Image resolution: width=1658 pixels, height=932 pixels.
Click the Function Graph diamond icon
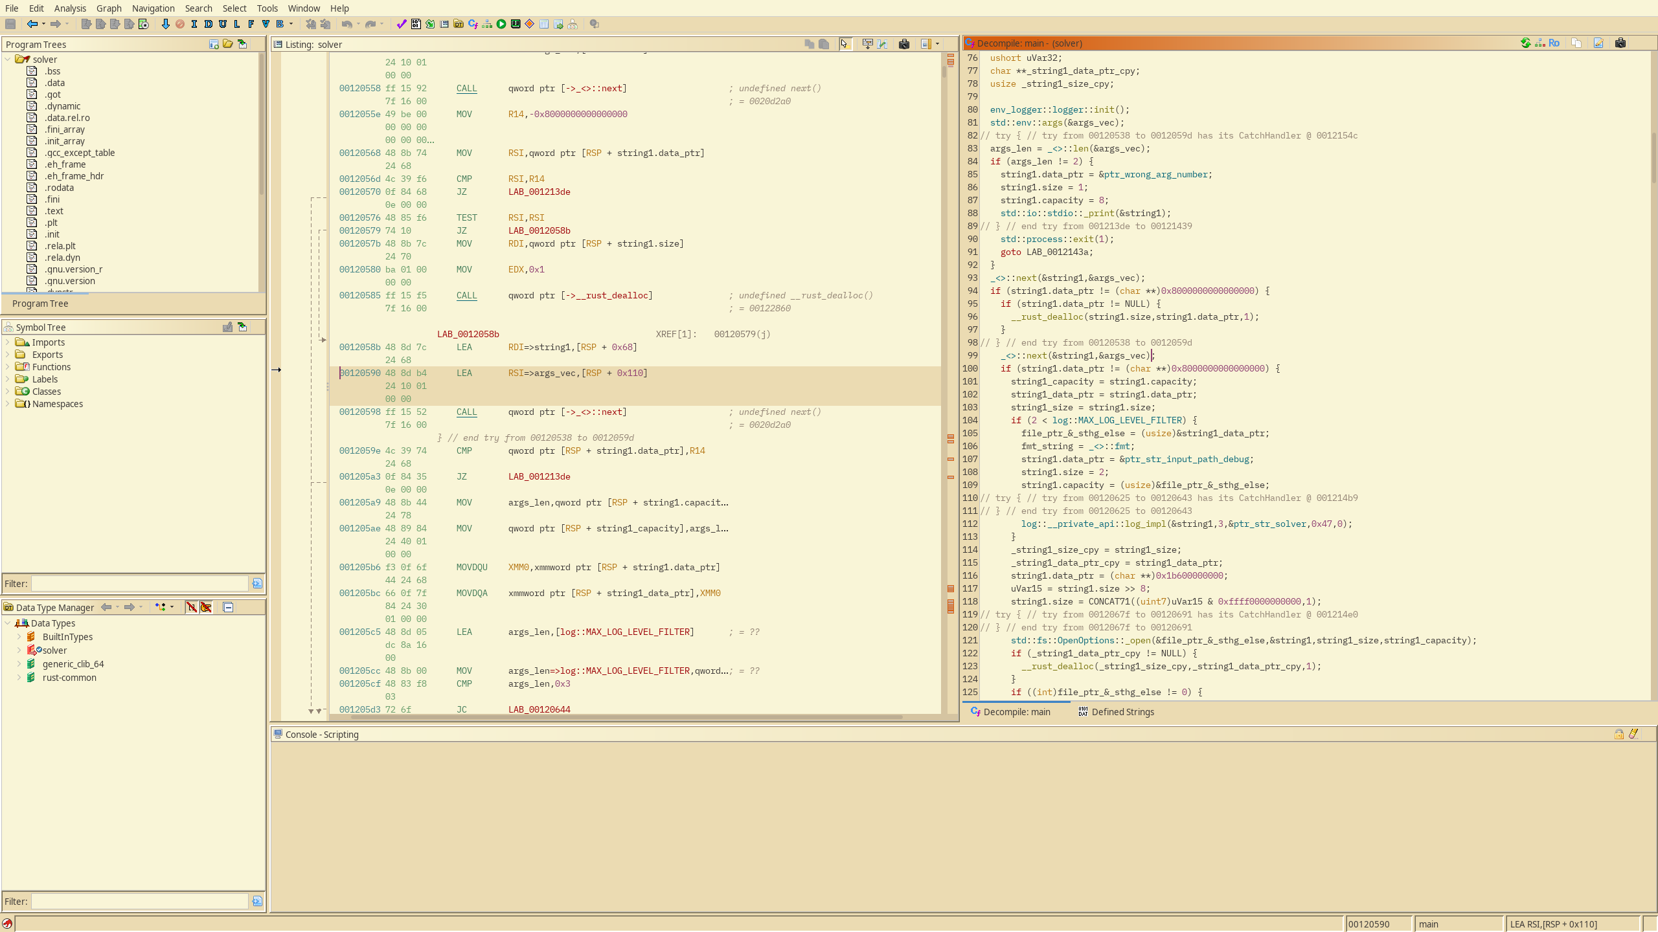[530, 24]
